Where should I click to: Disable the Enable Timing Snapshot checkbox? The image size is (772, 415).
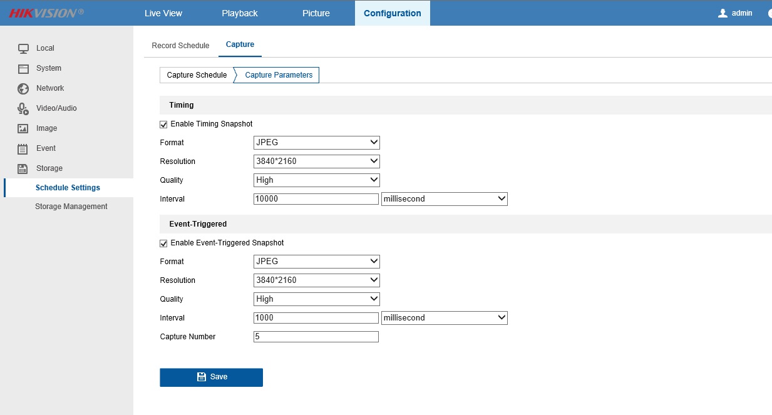pyautogui.click(x=163, y=125)
